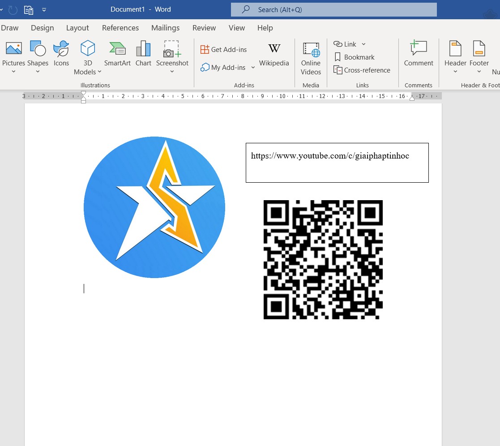Open My Add-ins
The width and height of the screenshot is (500, 446).
click(x=223, y=67)
